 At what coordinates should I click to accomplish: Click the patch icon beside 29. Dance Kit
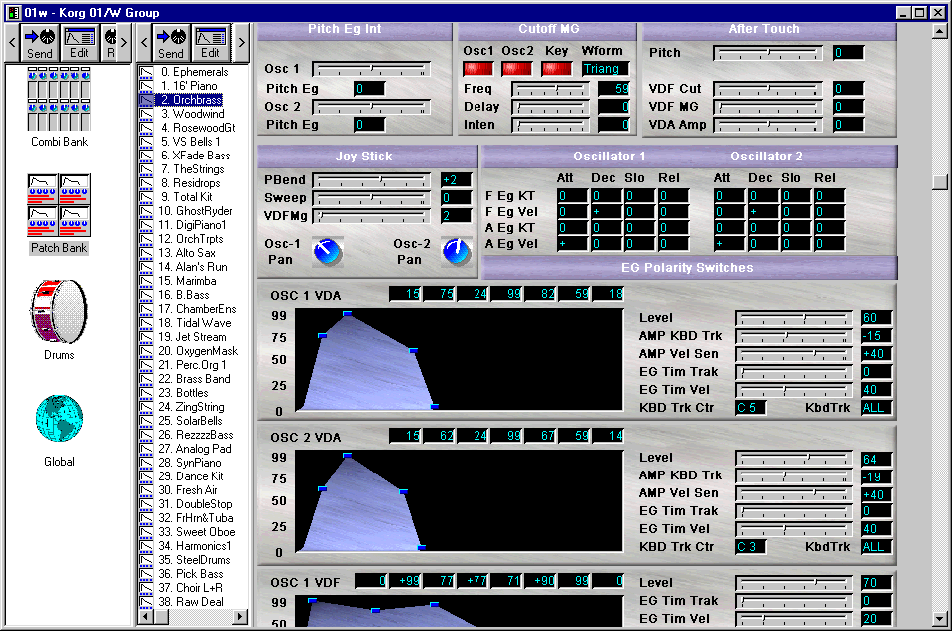pos(146,476)
